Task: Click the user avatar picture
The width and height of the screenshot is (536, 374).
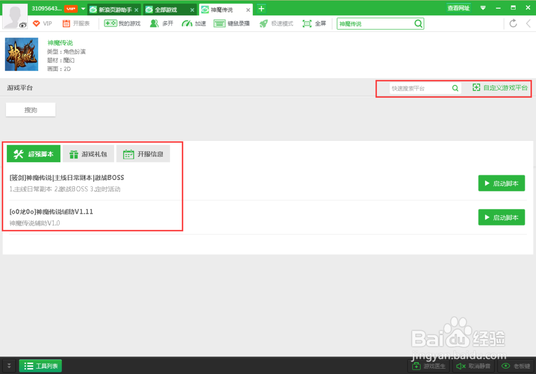Action: (x=14, y=16)
